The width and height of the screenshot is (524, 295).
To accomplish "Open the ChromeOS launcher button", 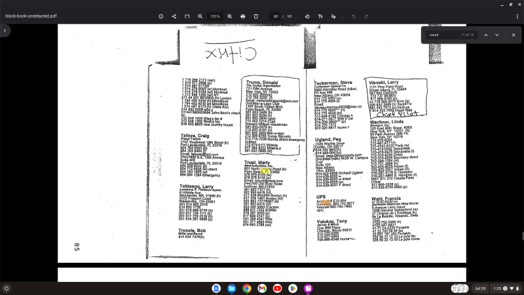I will coord(7,288).
